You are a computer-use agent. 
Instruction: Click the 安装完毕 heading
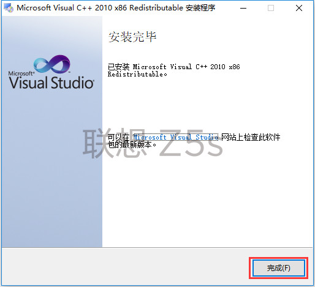132,37
